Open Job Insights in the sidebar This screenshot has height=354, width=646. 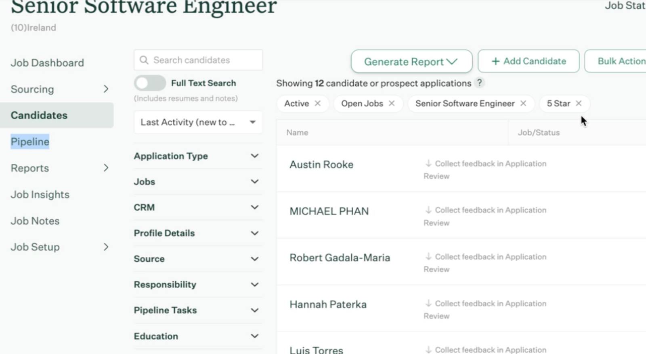40,195
